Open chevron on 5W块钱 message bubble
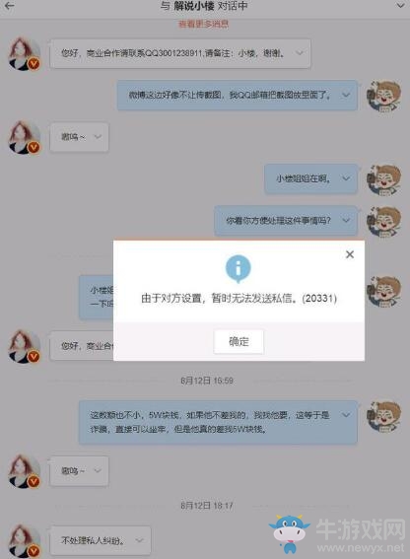Screen dimensions: 410x559 click(346, 415)
